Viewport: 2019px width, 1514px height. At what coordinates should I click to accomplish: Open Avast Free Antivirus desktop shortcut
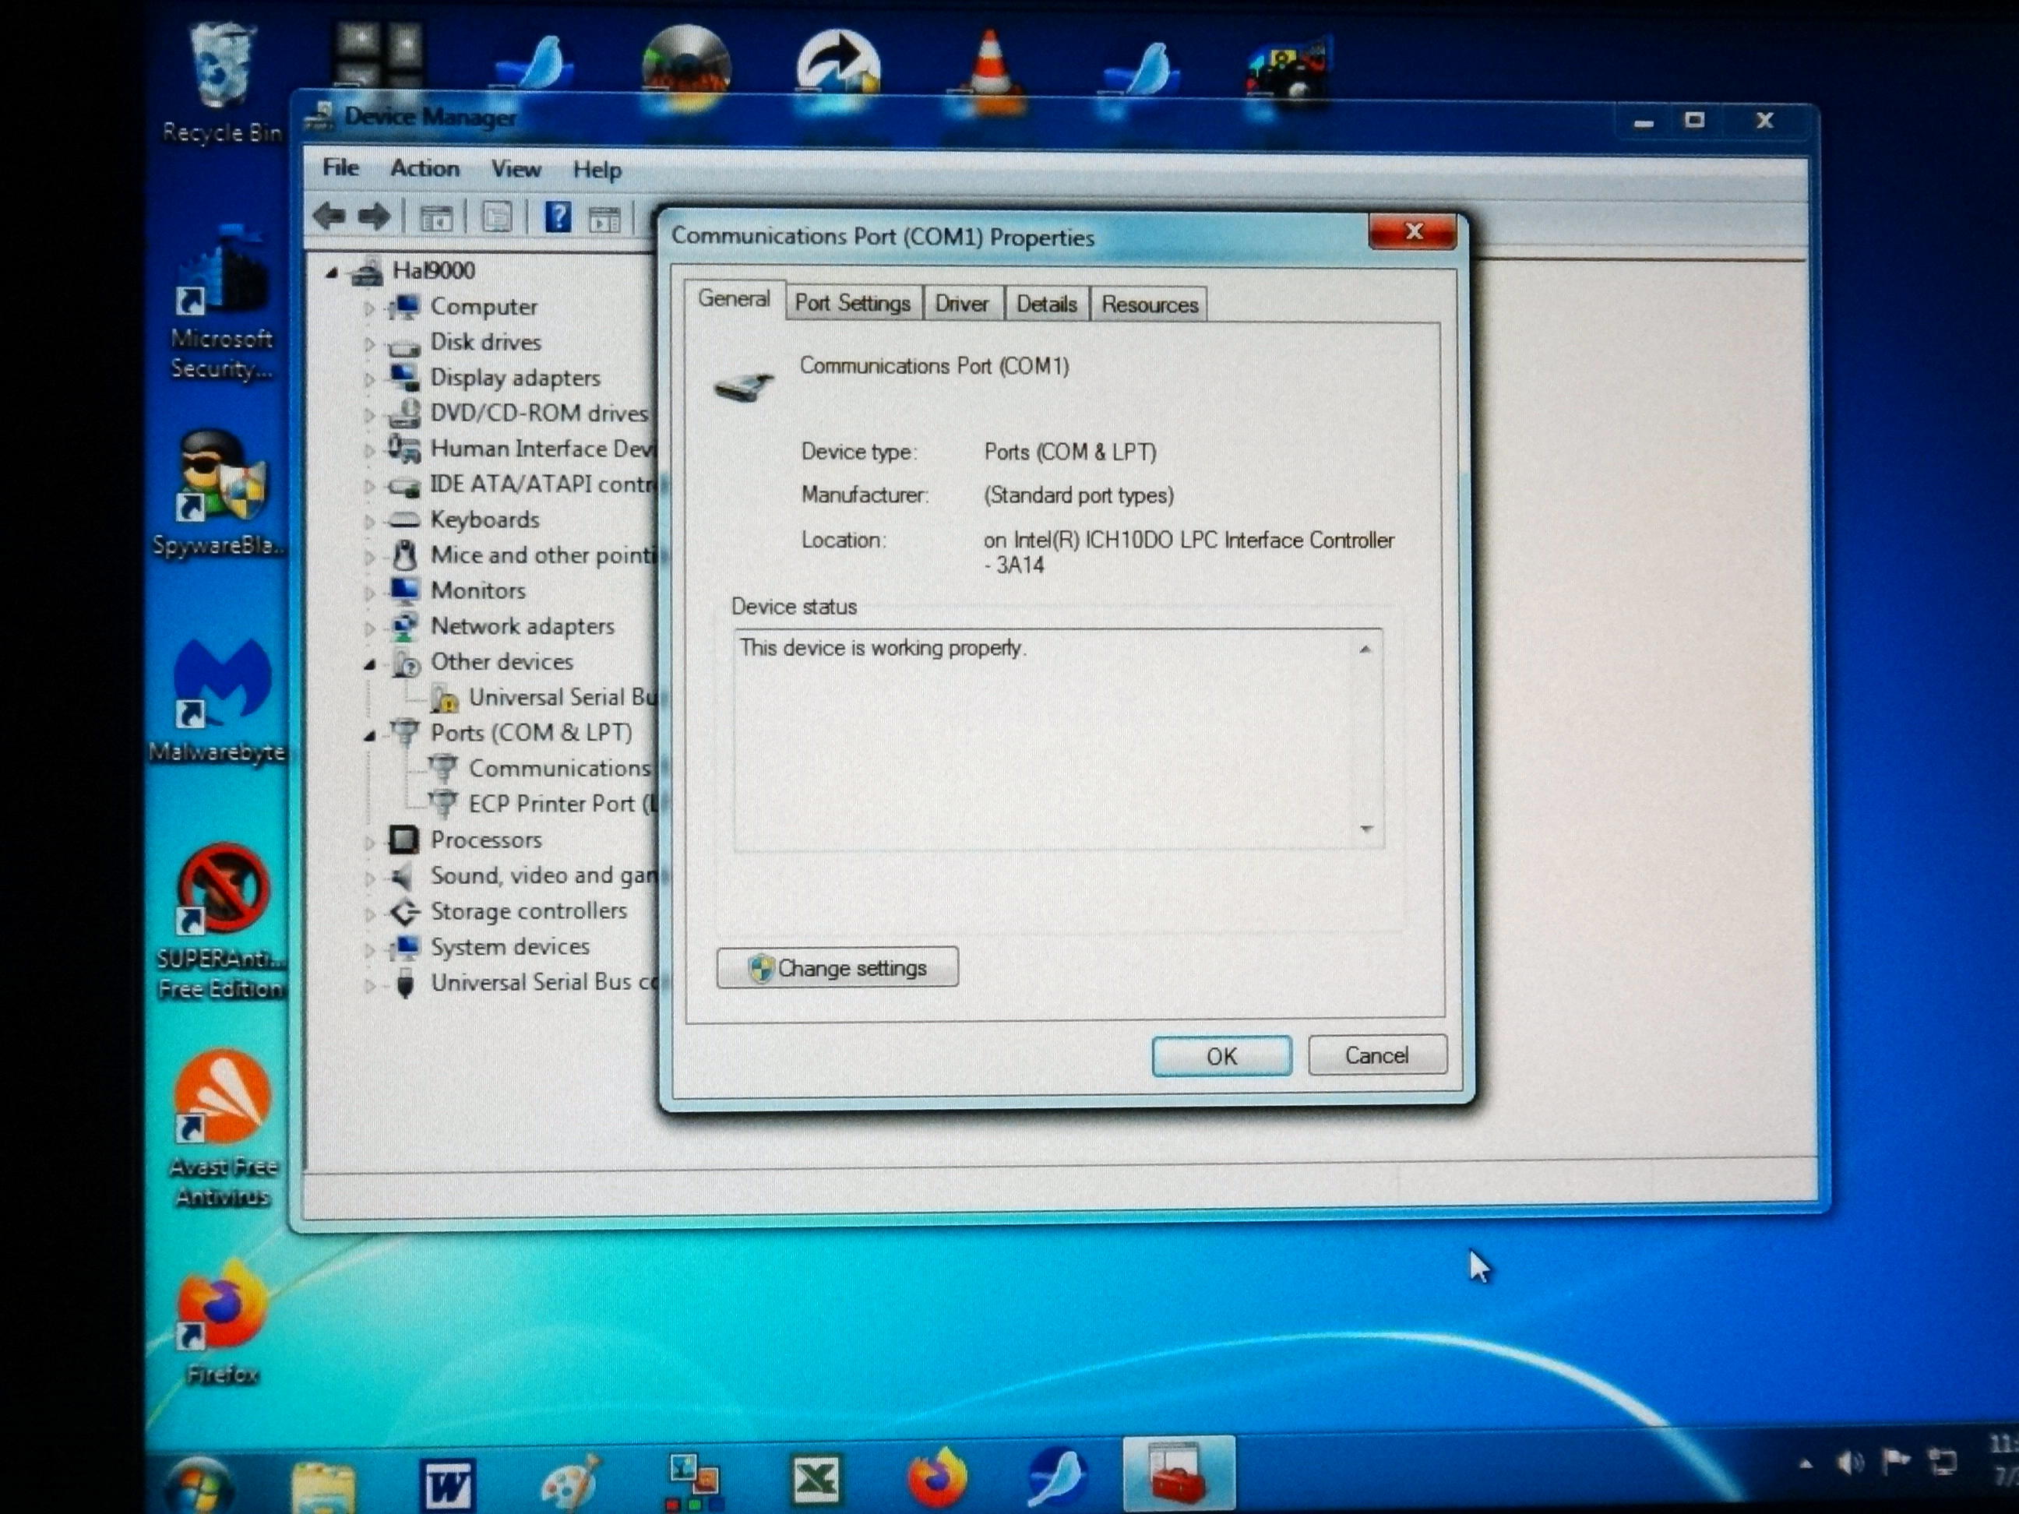(x=223, y=1129)
